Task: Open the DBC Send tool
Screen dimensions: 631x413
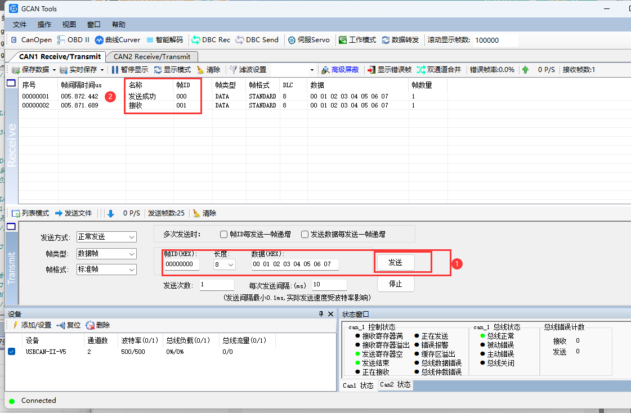Action: coord(257,40)
